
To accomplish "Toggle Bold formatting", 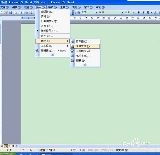I will [x=139, y=12].
